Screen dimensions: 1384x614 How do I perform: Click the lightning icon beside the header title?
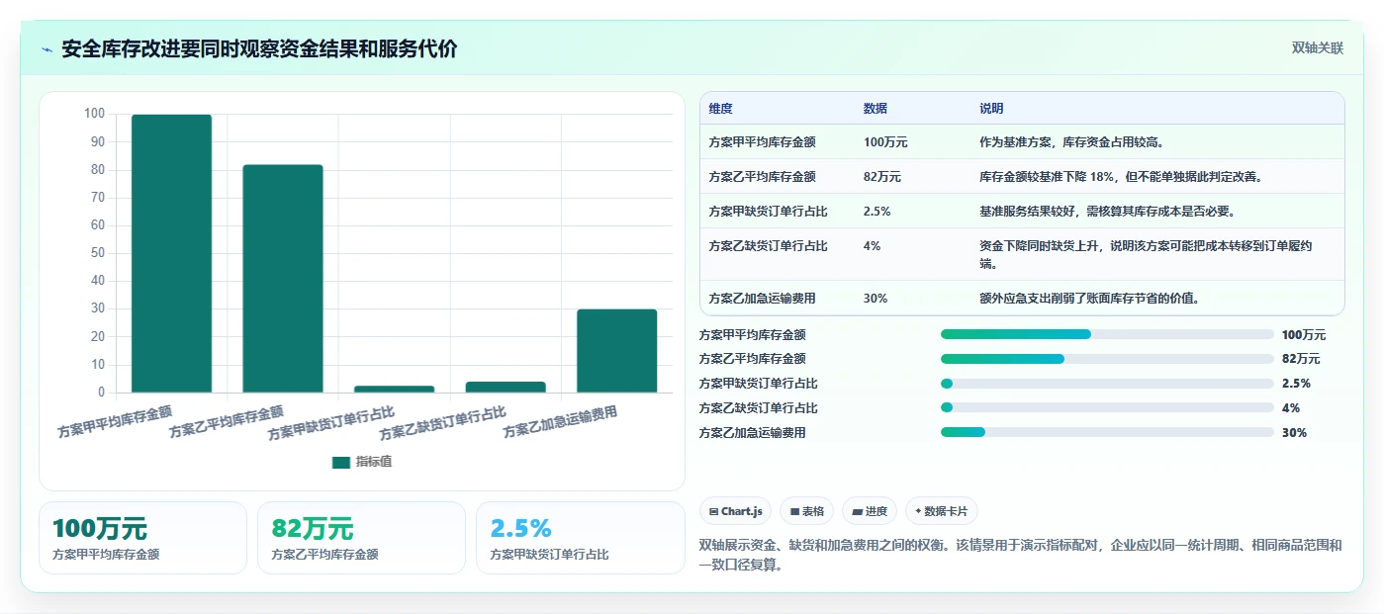[x=46, y=49]
